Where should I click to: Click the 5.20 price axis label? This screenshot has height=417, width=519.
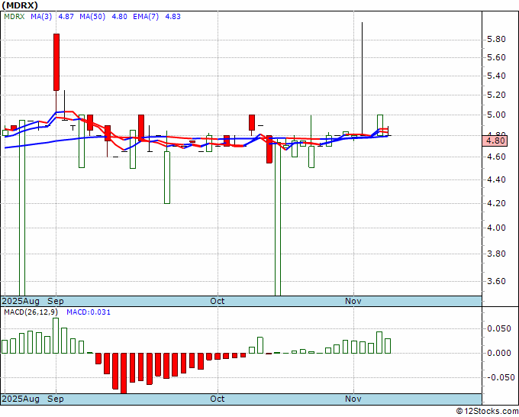pyautogui.click(x=497, y=95)
